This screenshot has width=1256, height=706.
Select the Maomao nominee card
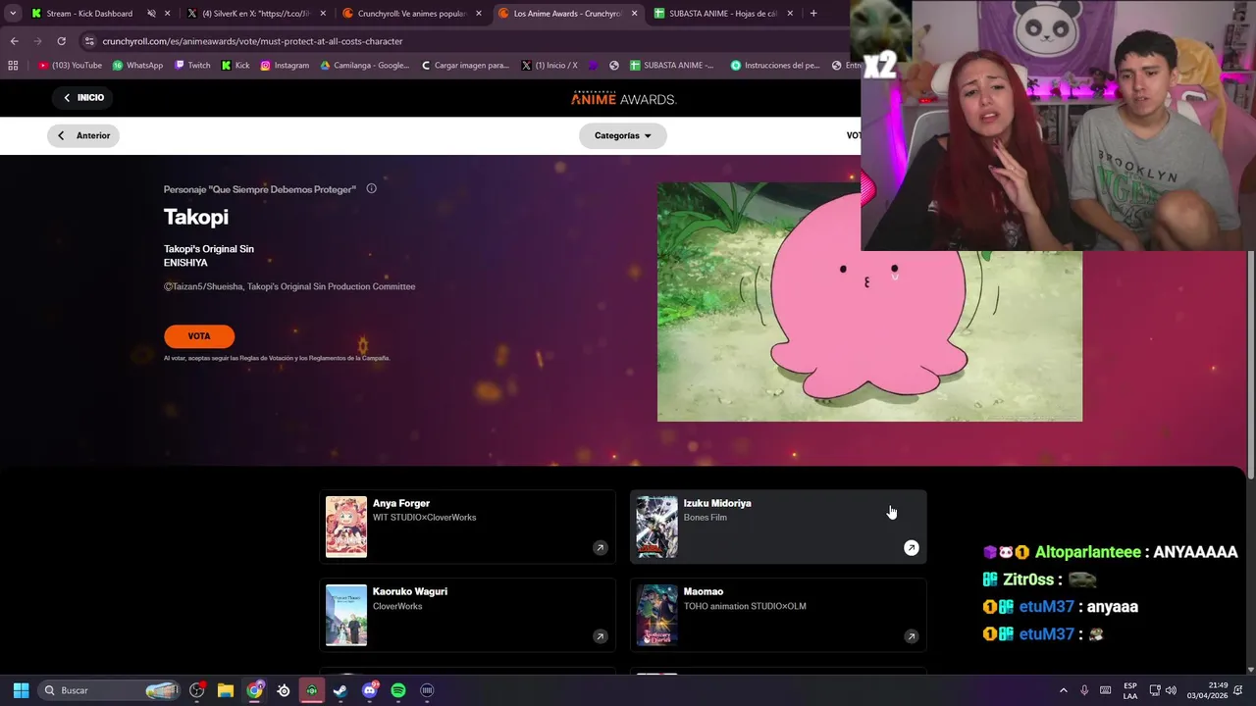(778, 615)
